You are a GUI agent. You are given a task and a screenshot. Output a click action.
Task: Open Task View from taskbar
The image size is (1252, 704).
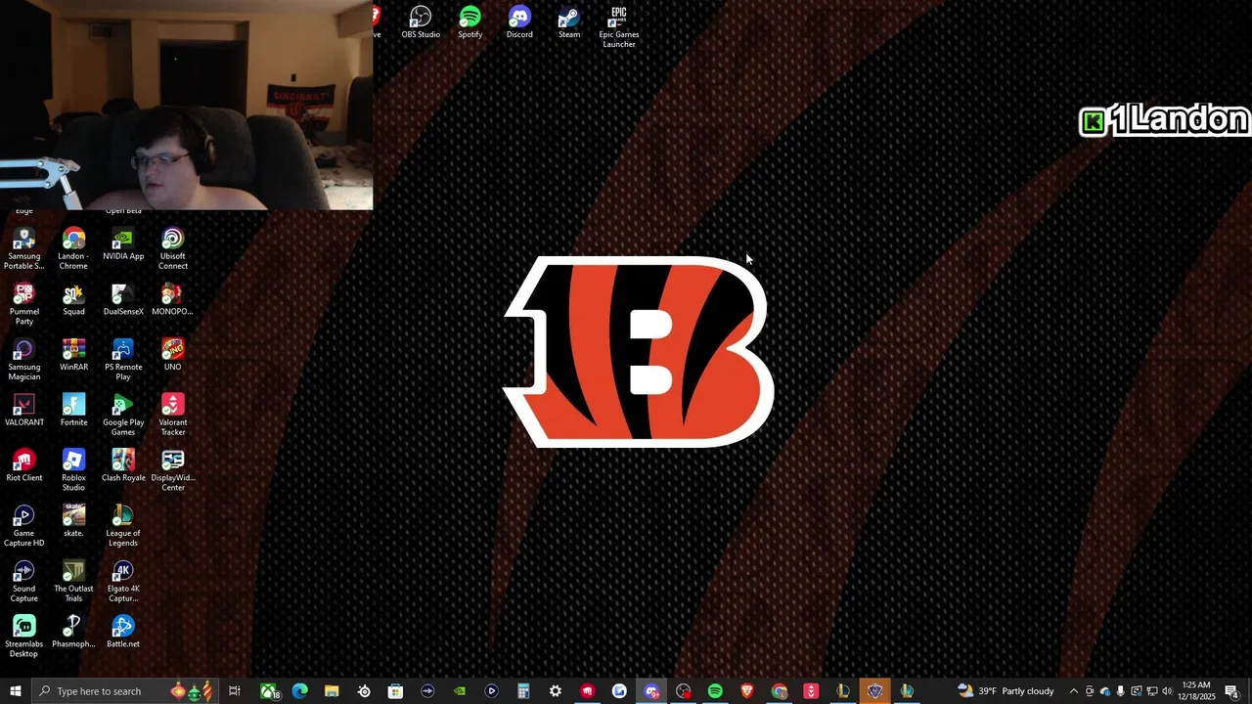click(235, 691)
